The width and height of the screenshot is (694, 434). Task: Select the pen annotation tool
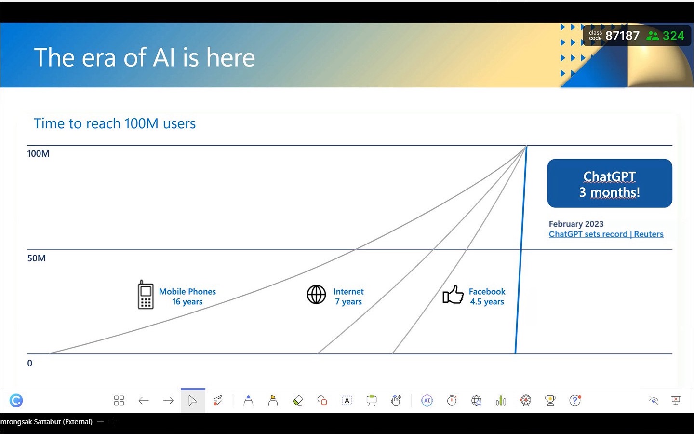tap(248, 400)
